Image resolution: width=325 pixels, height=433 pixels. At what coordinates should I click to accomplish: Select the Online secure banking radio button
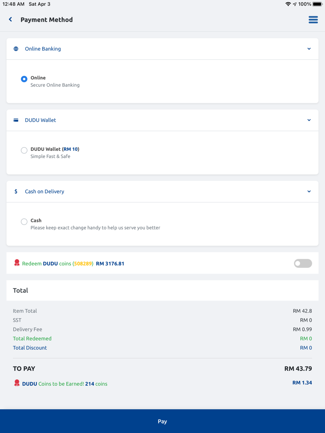pyautogui.click(x=24, y=79)
